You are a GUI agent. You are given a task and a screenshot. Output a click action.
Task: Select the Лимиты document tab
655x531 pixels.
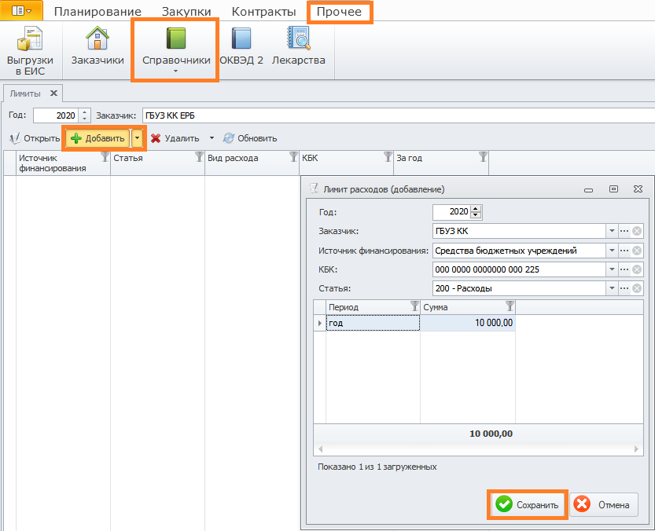(25, 93)
